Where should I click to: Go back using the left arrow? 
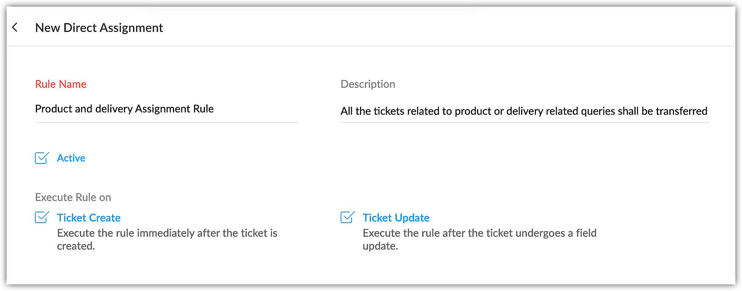click(x=15, y=27)
